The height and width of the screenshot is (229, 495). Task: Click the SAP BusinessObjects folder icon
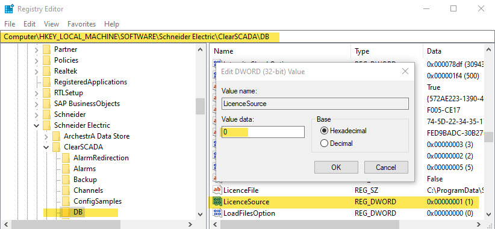click(x=47, y=104)
